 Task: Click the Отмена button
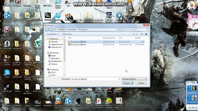point(141,83)
